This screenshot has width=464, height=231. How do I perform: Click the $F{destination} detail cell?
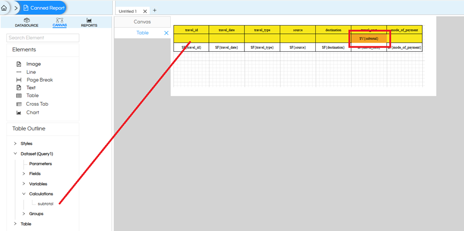tap(333, 47)
